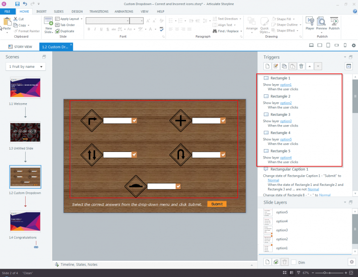Enable the Dim checkbox for layers
358x277 pixels.
294,262
